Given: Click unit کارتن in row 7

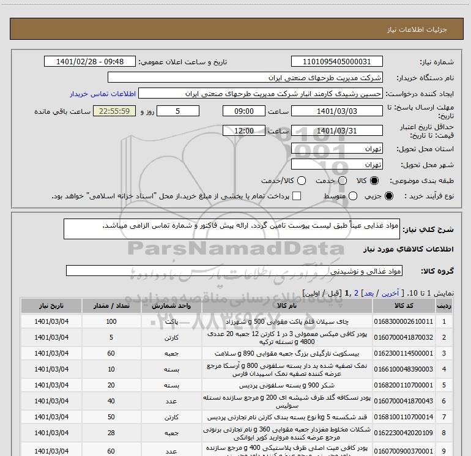Looking at the screenshot, I should 171,417.
